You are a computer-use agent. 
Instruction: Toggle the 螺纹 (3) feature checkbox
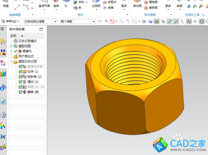click(20, 82)
